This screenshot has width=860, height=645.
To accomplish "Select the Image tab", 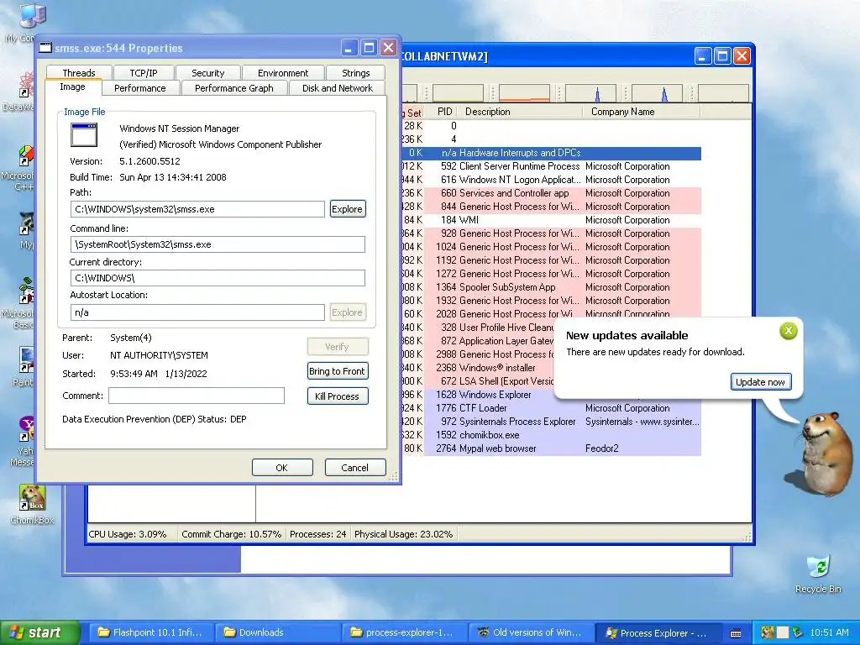I will 72,87.
